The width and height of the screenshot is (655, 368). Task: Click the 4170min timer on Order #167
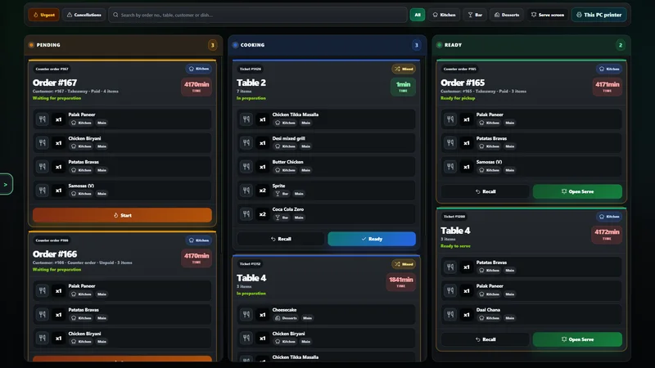(196, 87)
